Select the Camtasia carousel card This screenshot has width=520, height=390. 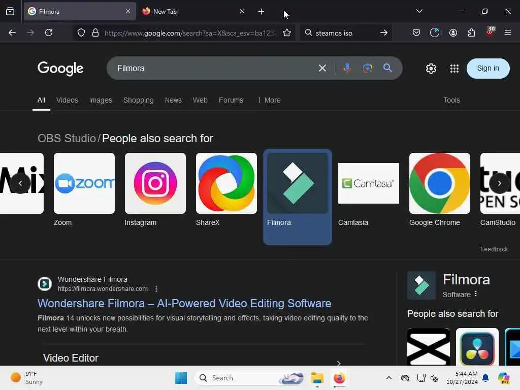(x=369, y=190)
